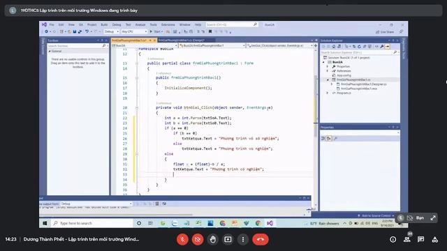
Task: Open the Build menu
Action: [x=104, y=25]
